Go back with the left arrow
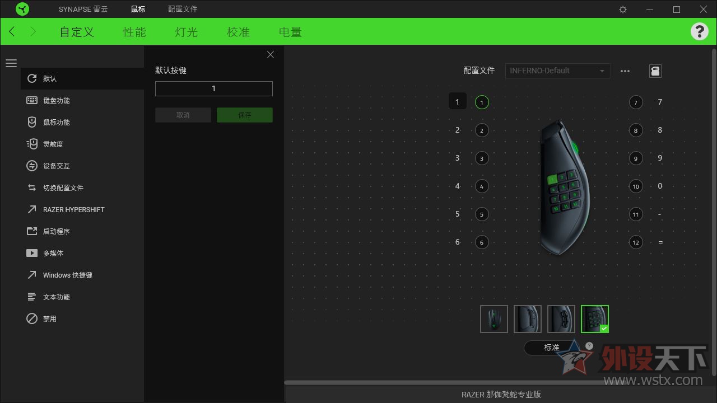The height and width of the screenshot is (403, 717). coord(12,31)
